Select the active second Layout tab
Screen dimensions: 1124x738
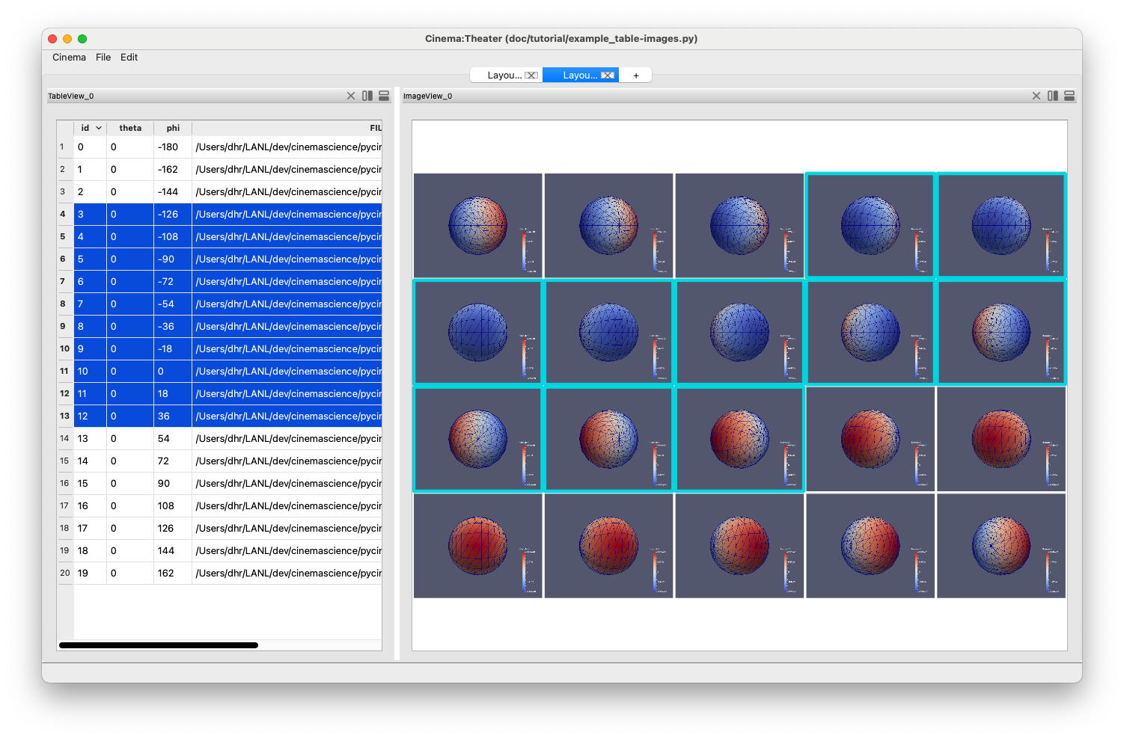(x=580, y=76)
